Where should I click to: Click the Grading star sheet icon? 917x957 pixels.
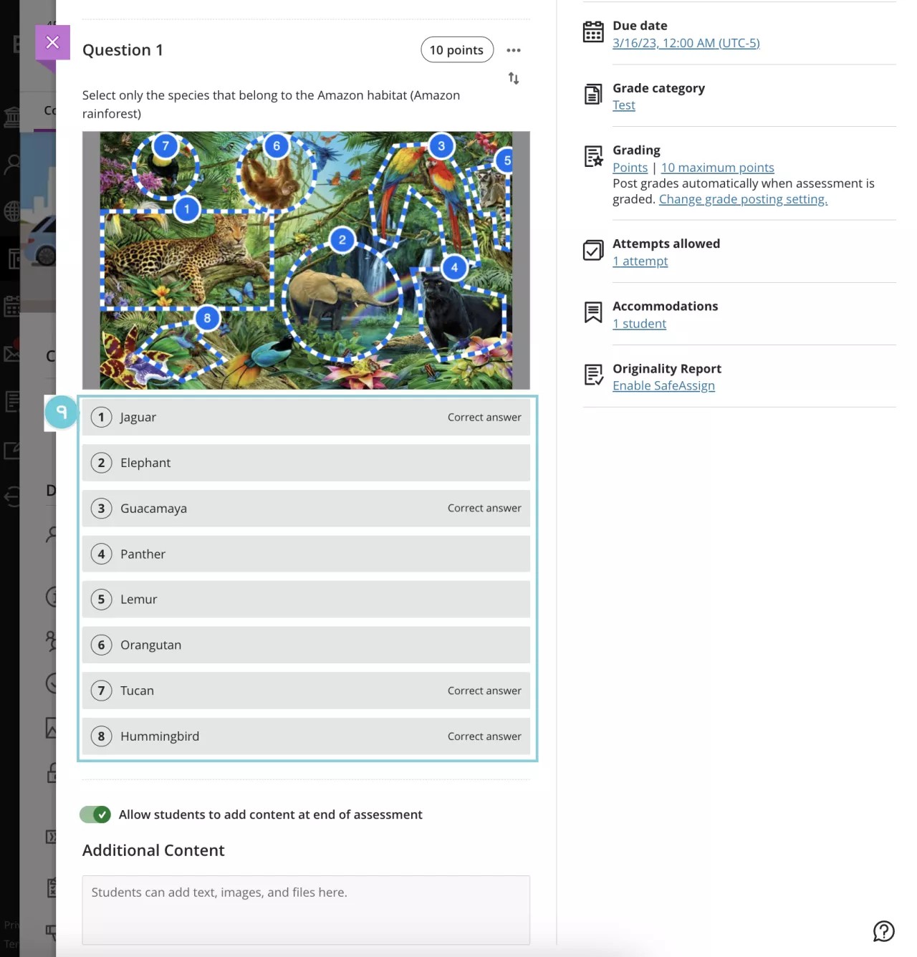593,156
